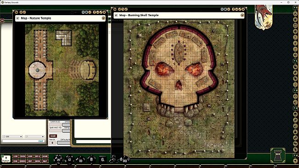Click the resize-link icon in Nature Temple window
The height and width of the screenshot is (168, 299).
[101, 12]
